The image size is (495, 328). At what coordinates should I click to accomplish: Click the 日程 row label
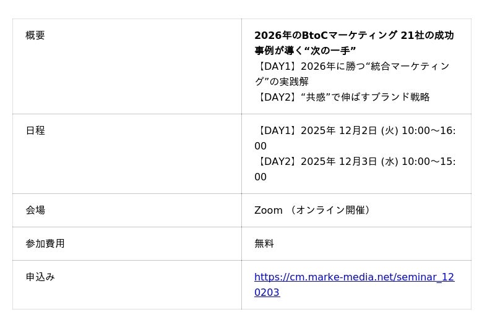[x=35, y=131]
